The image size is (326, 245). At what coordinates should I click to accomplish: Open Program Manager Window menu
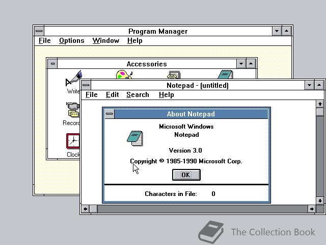[106, 41]
